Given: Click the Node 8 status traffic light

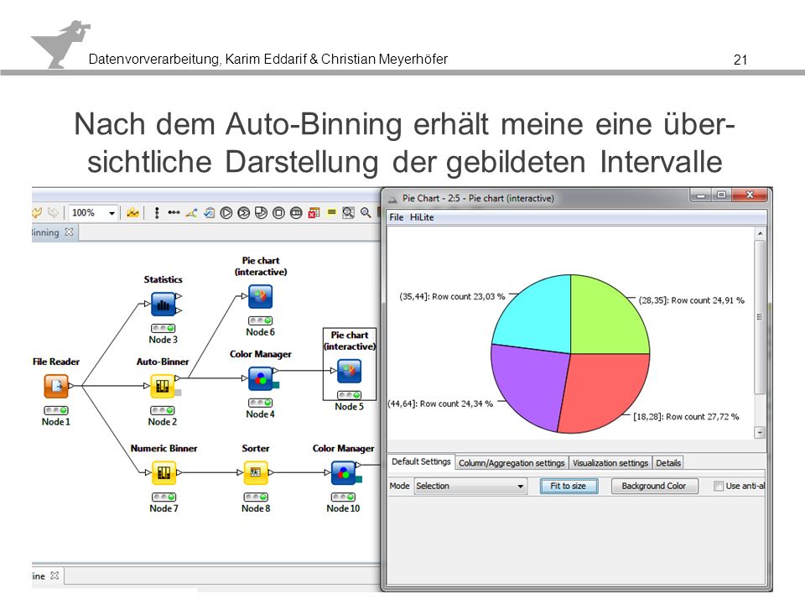Looking at the screenshot, I should (256, 497).
